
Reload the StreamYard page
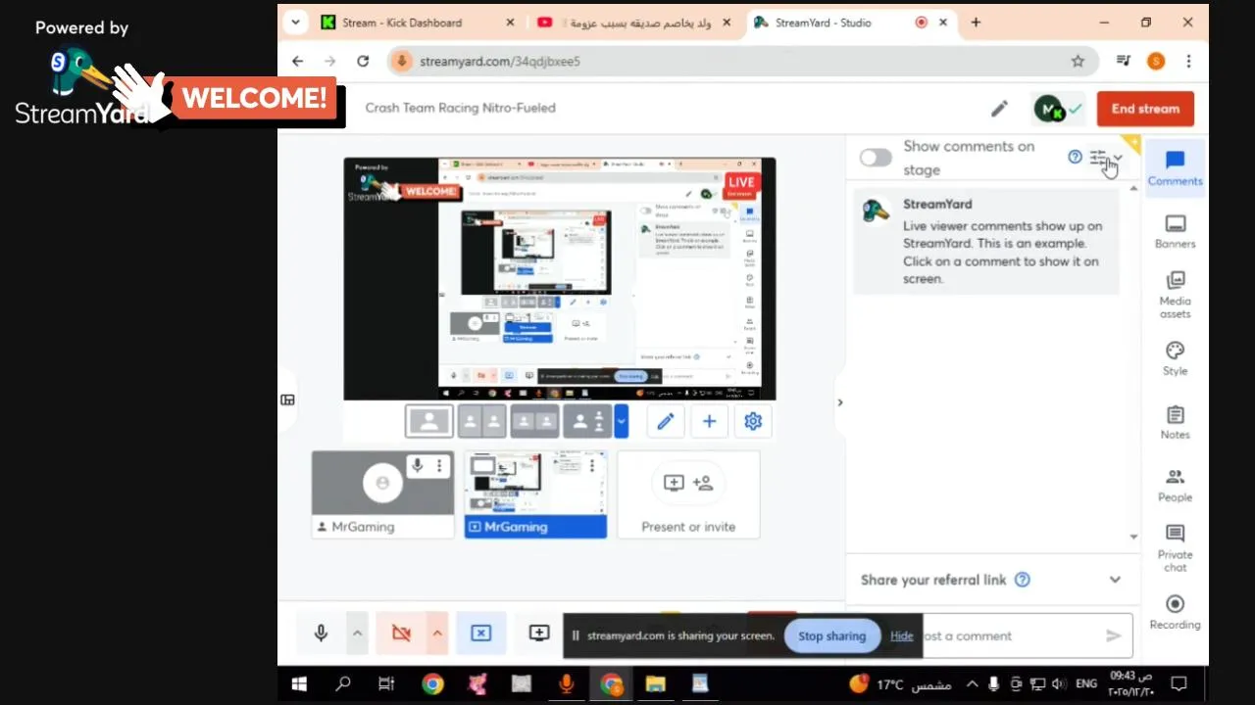pos(363,61)
